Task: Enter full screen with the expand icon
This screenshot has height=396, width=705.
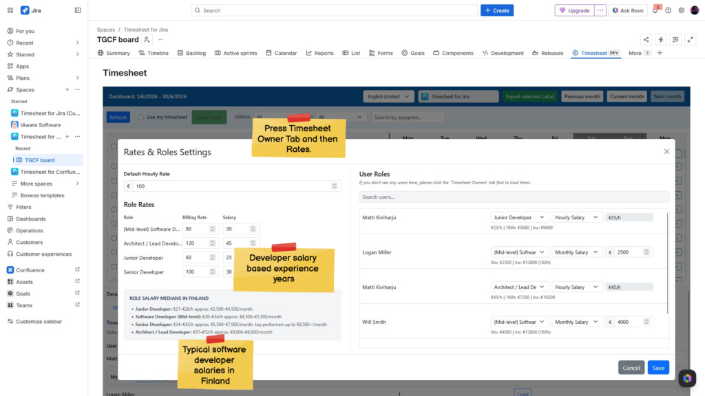Action: coord(691,39)
